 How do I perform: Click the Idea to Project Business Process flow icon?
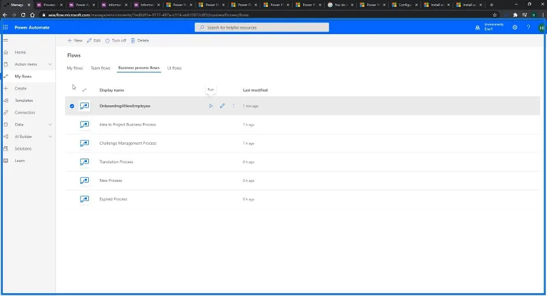(84, 124)
